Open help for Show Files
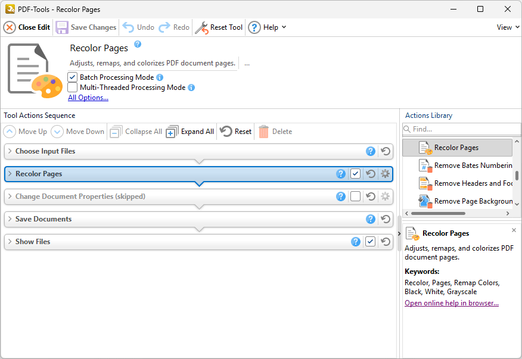This screenshot has width=522, height=359. coord(356,242)
